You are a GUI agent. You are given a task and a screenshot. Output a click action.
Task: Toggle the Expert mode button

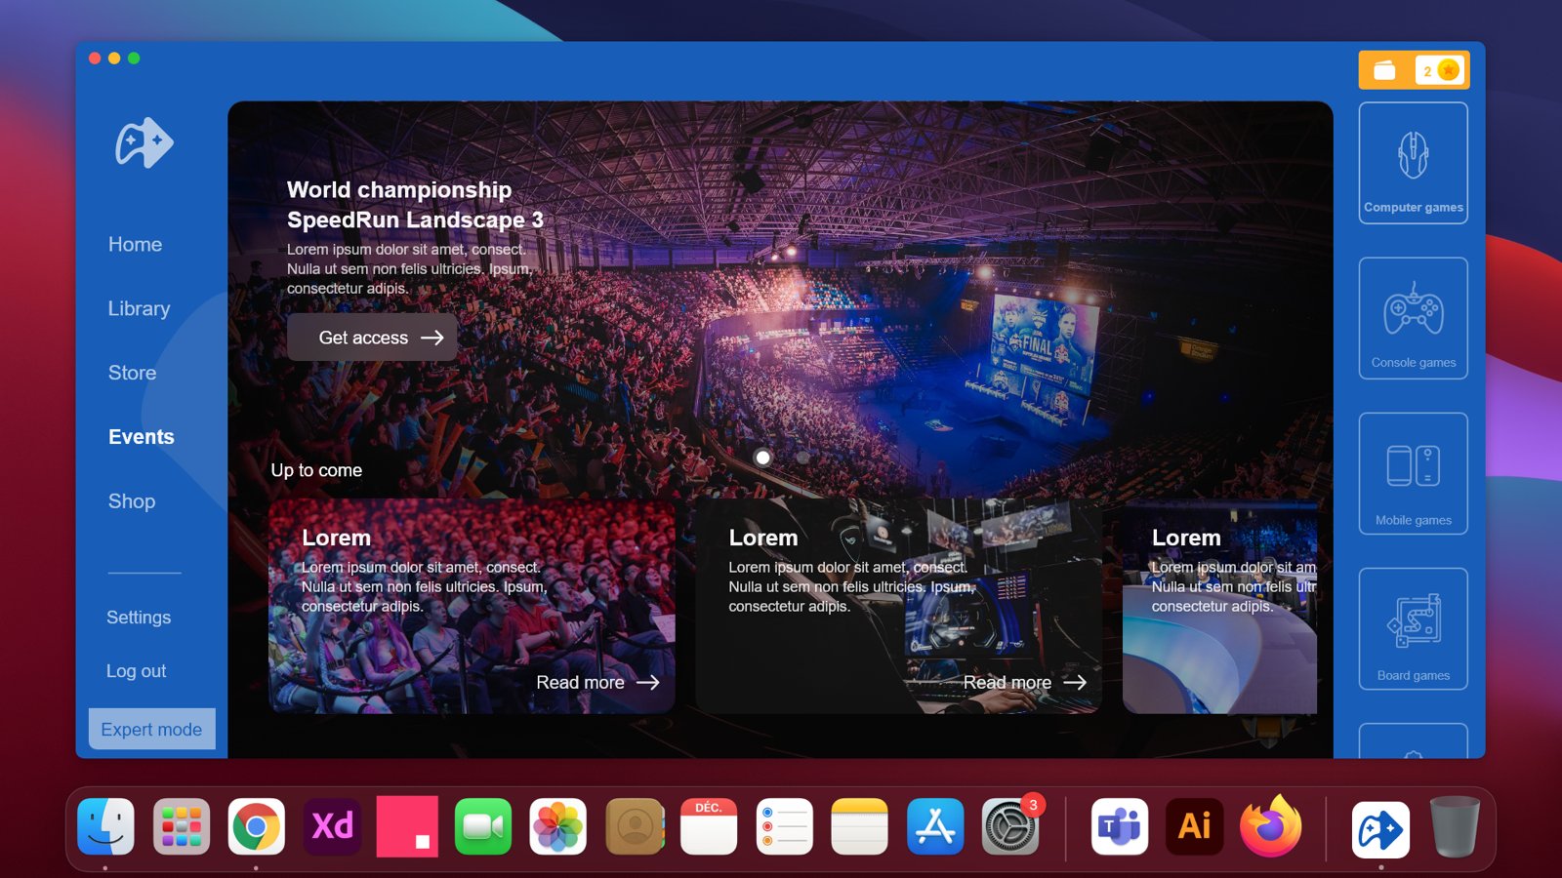click(x=151, y=729)
